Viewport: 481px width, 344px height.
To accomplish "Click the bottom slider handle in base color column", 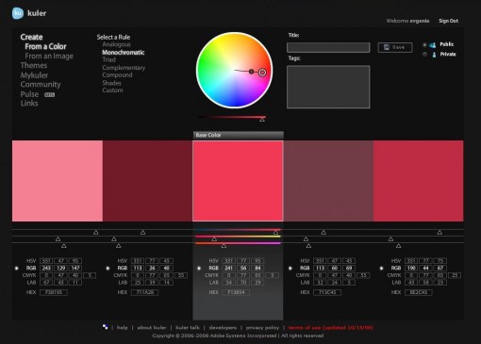I will pyautogui.click(x=224, y=246).
